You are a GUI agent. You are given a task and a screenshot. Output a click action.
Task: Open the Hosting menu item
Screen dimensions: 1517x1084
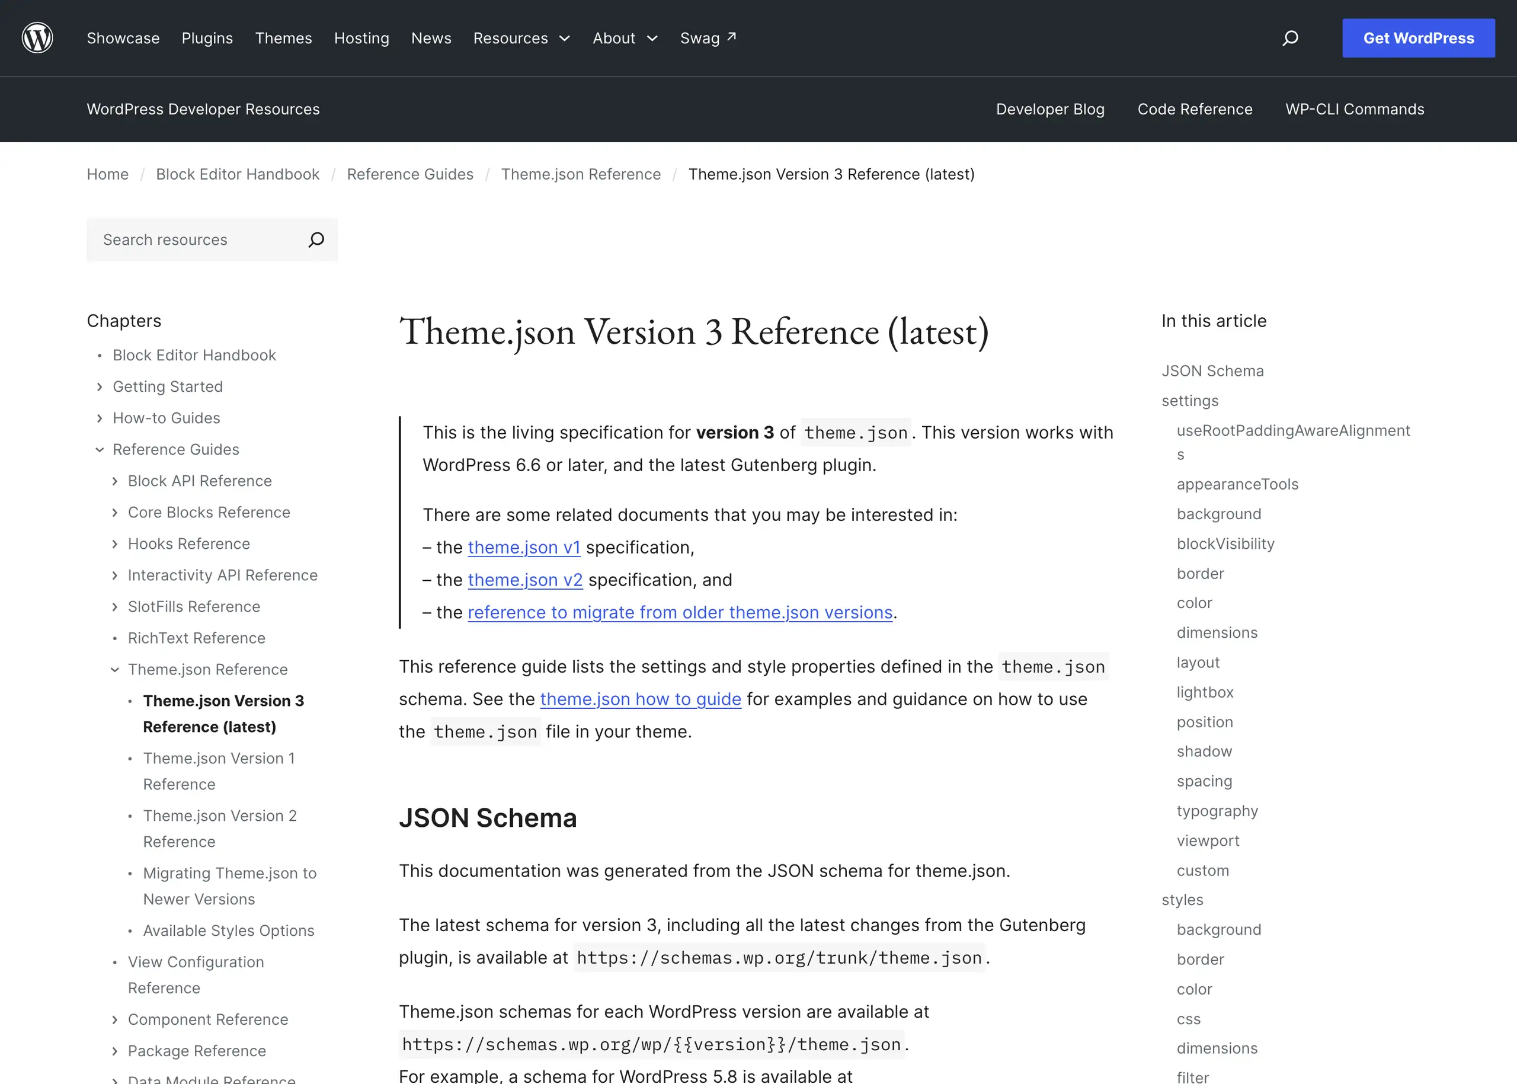click(361, 38)
